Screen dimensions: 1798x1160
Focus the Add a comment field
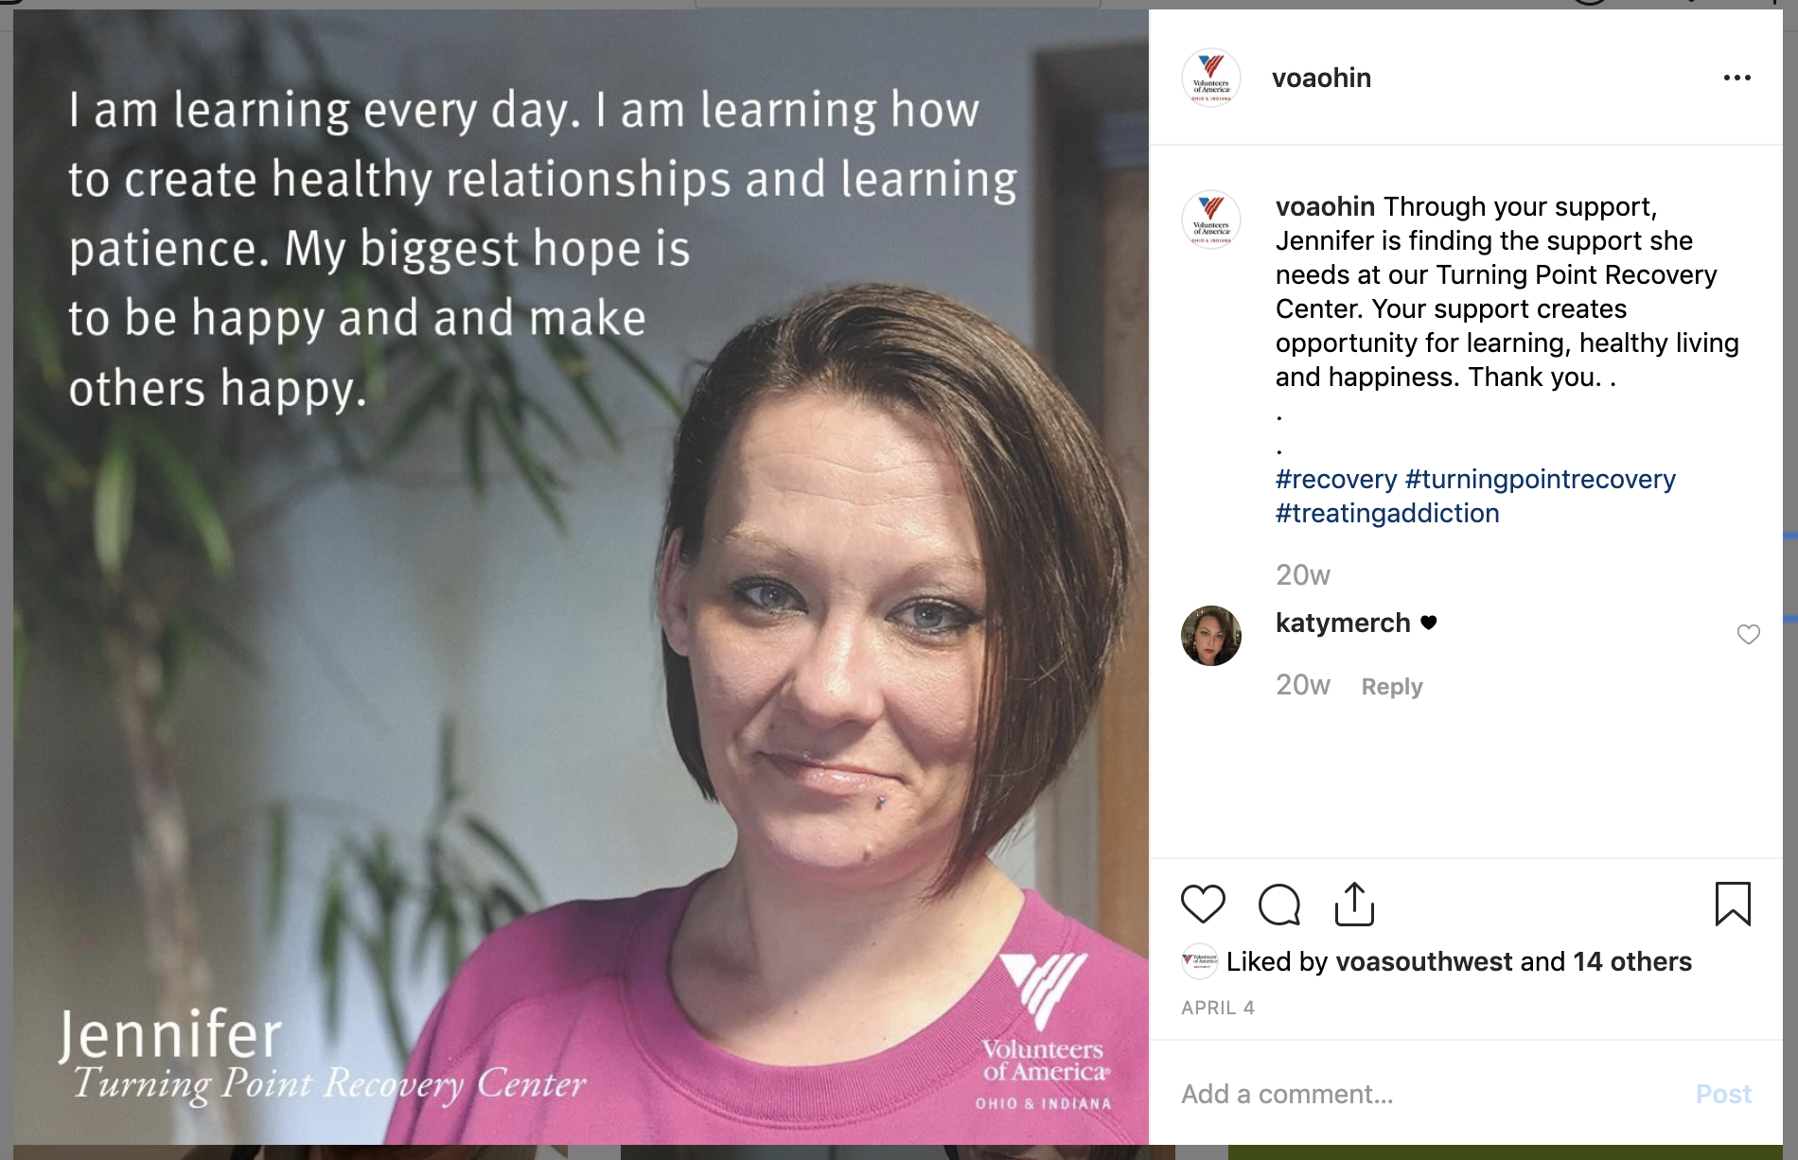click(x=1429, y=1094)
